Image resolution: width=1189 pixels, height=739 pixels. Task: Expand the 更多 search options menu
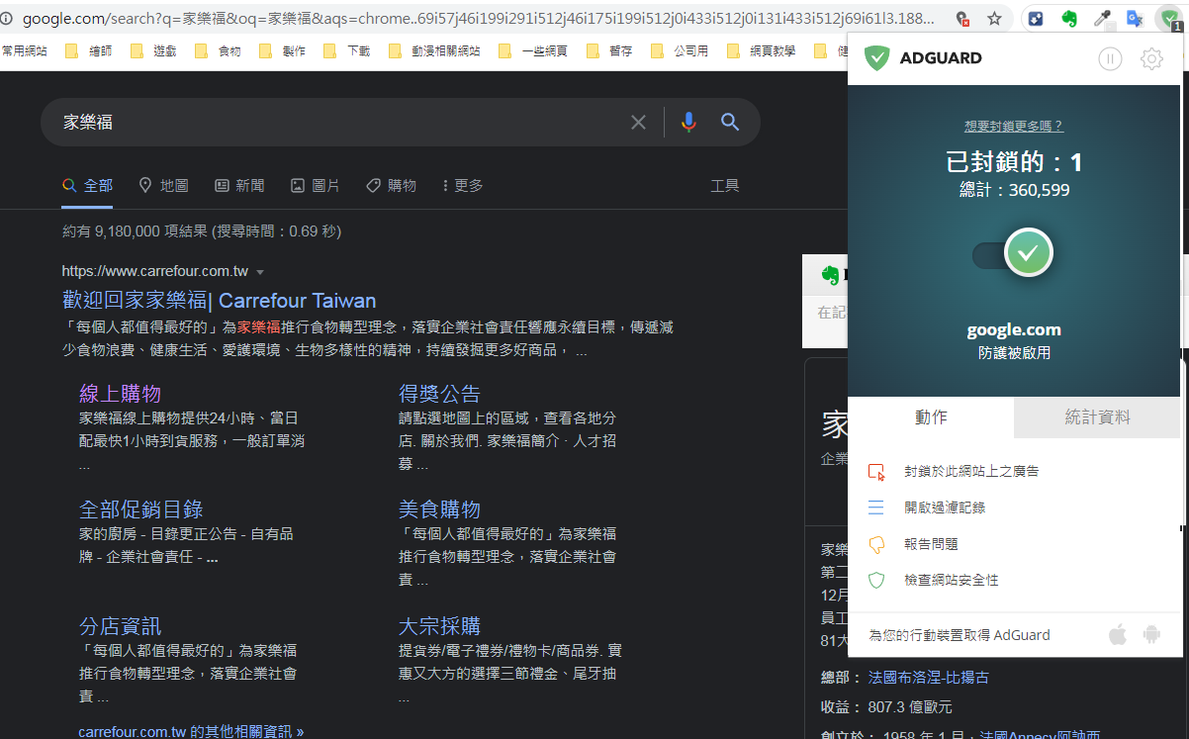coord(462,185)
